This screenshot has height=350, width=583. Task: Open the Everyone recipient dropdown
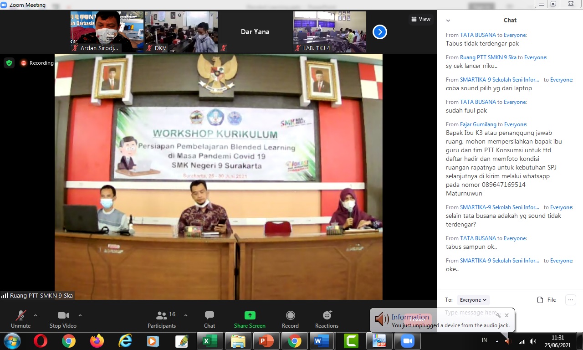click(x=473, y=300)
